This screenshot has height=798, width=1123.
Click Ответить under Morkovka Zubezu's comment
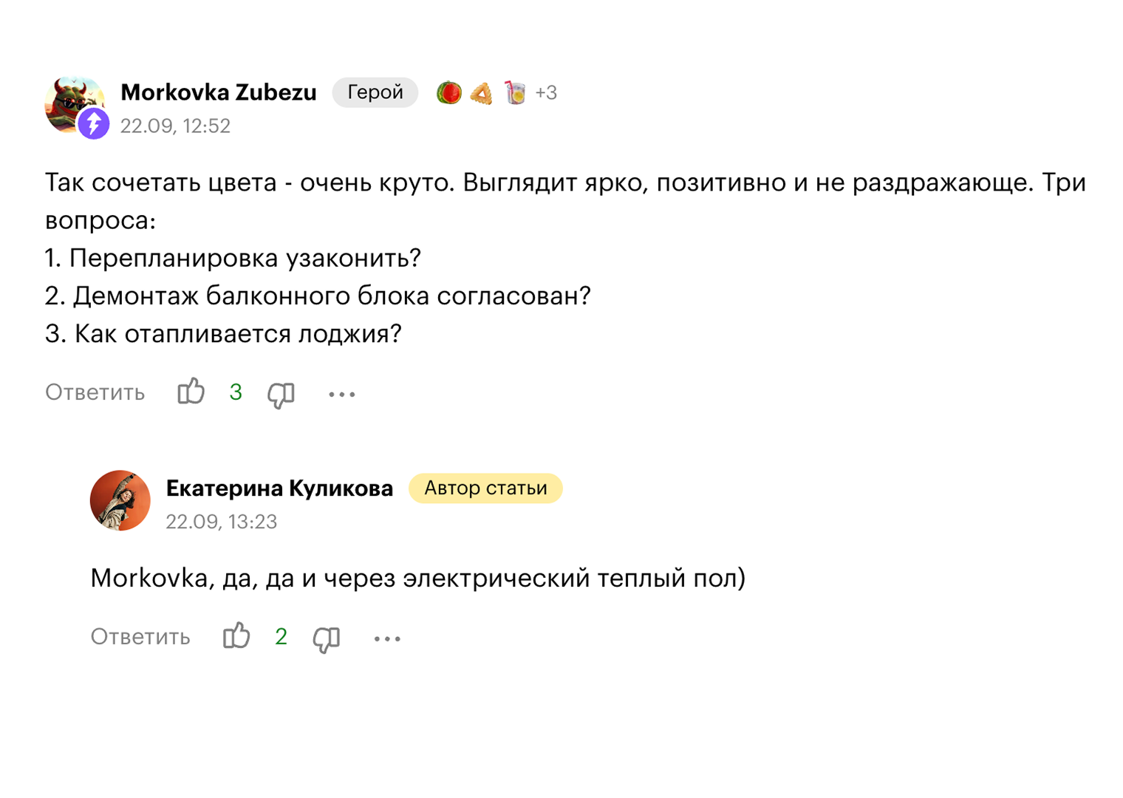[95, 392]
